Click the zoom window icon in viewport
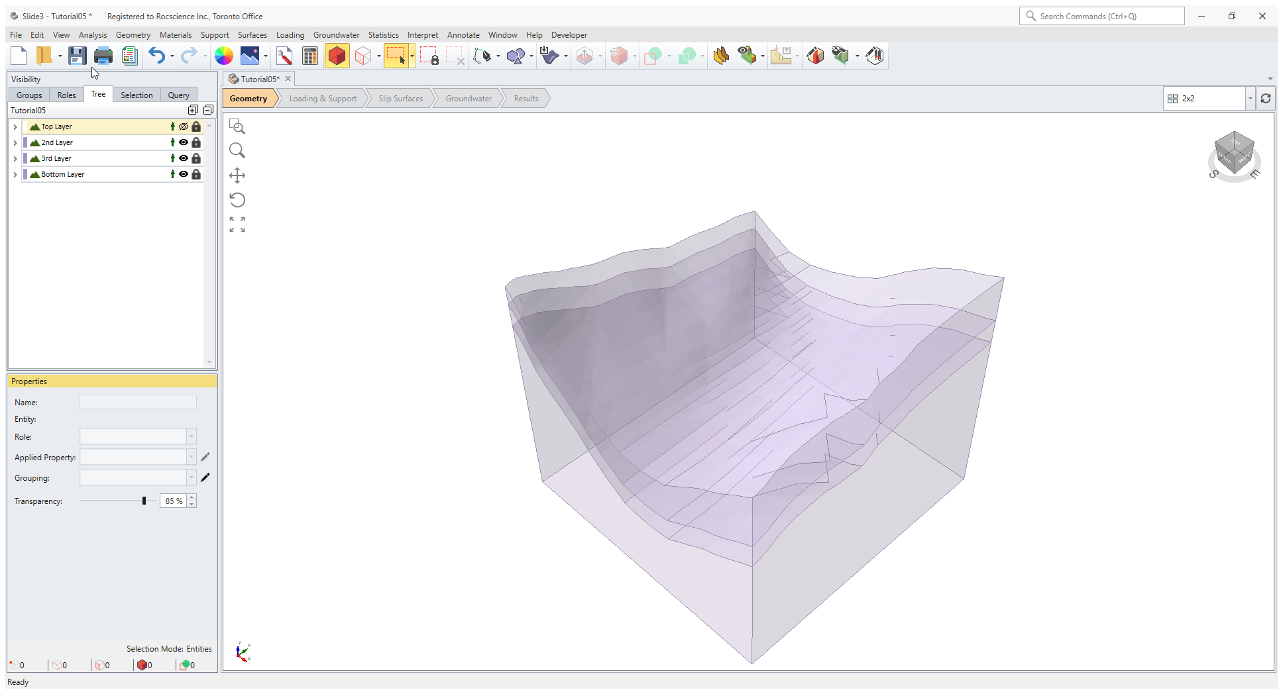 pos(237,126)
